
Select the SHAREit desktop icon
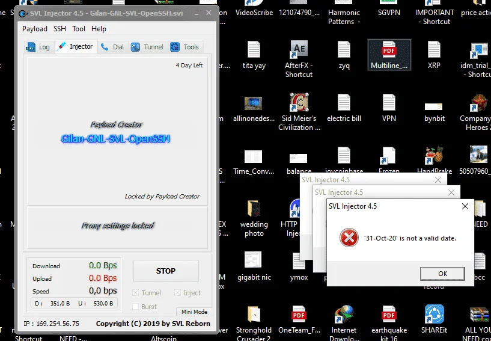434,320
